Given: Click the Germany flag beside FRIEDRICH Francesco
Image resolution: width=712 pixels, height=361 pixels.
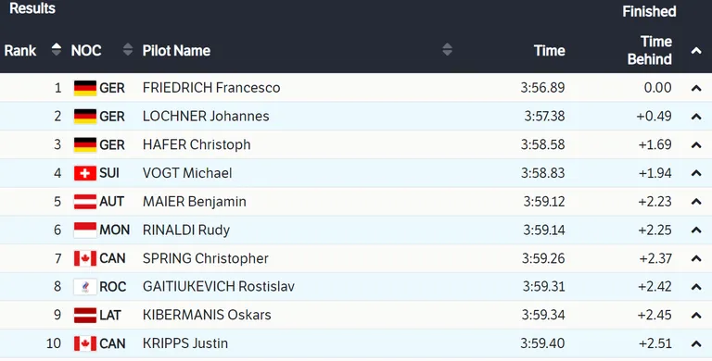Looking at the screenshot, I should (x=85, y=88).
